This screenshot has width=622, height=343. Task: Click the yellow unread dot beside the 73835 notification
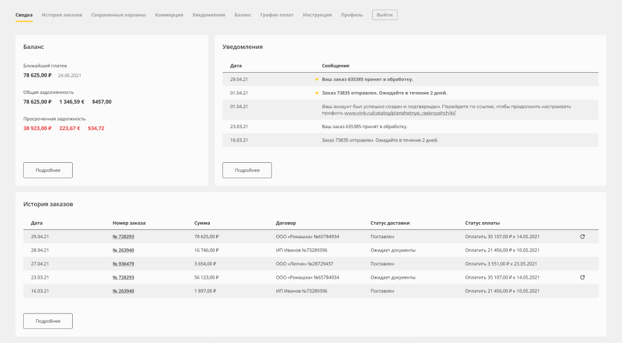pyautogui.click(x=316, y=93)
